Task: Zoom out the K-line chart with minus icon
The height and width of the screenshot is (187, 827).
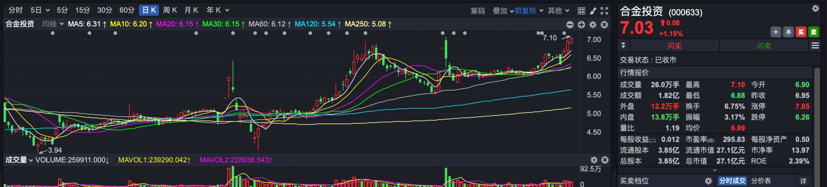Action: pyautogui.click(x=570, y=25)
